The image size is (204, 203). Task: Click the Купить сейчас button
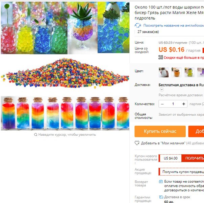(x=160, y=131)
